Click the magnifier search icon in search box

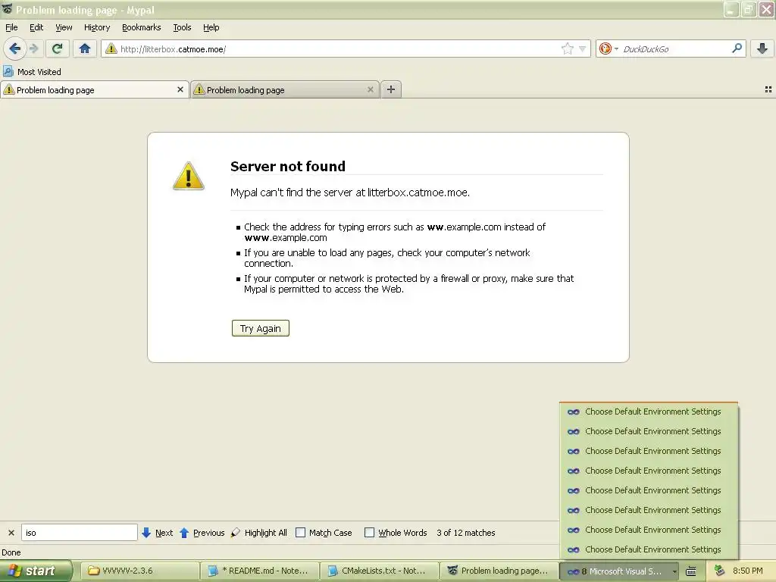click(737, 48)
